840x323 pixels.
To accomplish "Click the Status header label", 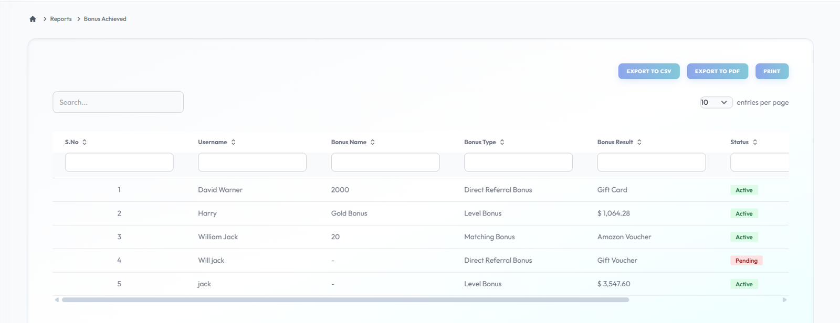I will (739, 142).
